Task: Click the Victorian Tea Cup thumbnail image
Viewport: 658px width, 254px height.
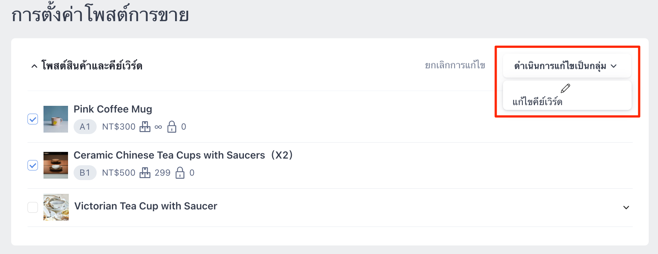Action: [x=56, y=207]
